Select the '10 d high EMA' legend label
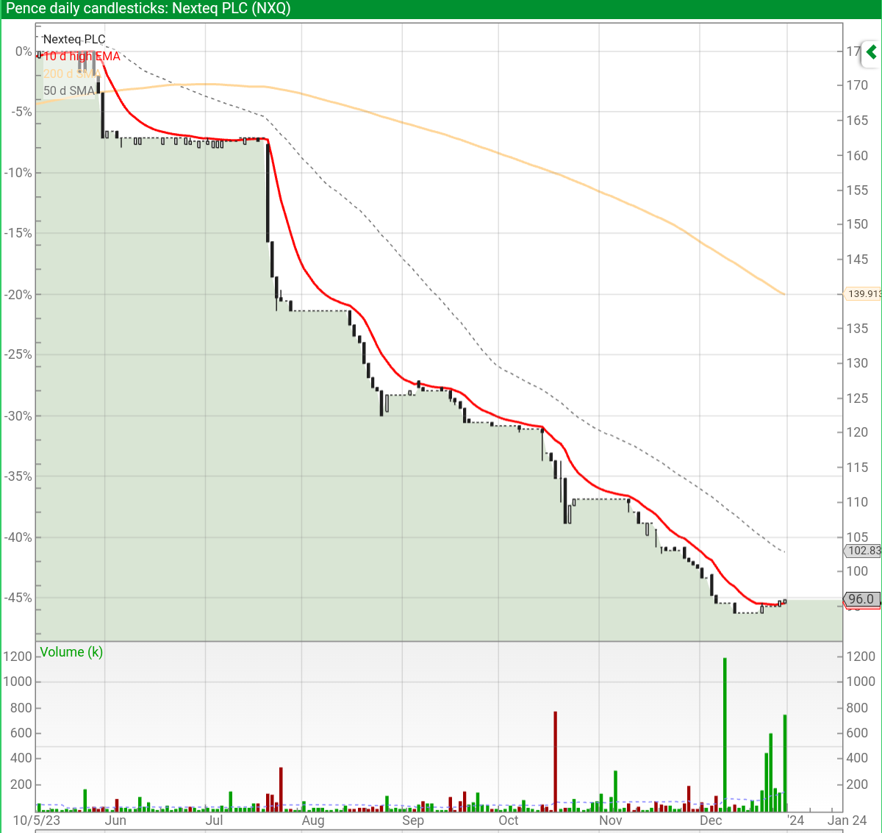This screenshot has height=833, width=882. click(82, 57)
